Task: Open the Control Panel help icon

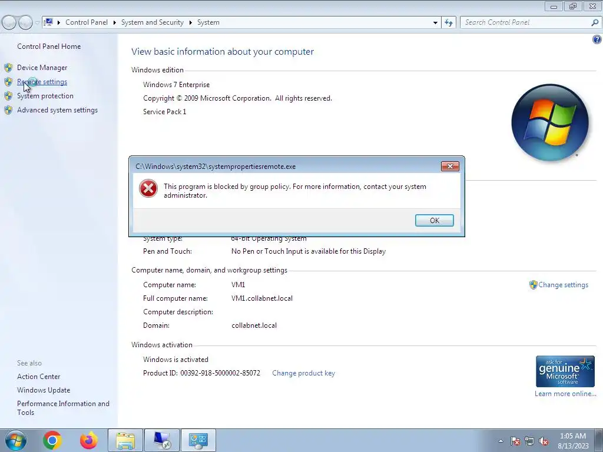Action: tap(597, 39)
